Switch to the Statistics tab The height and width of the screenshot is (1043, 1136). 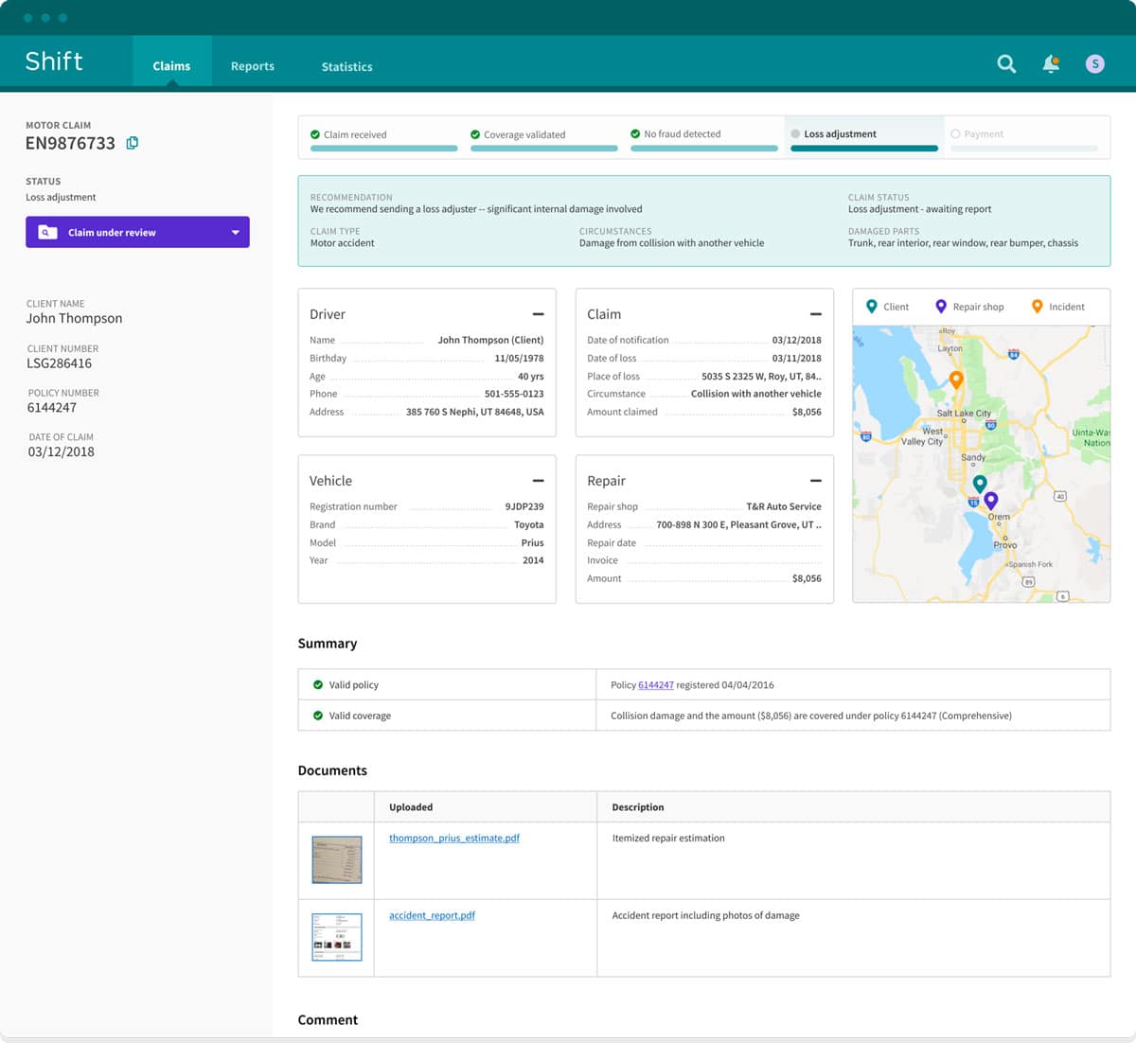[346, 66]
